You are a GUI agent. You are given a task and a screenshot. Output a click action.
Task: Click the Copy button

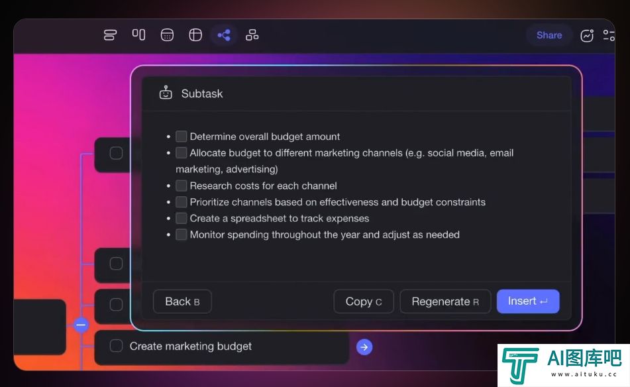click(x=364, y=302)
